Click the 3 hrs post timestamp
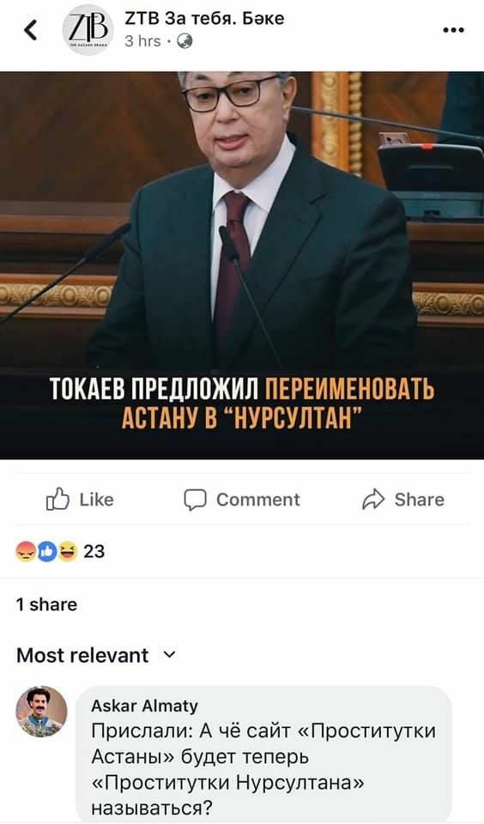The width and height of the screenshot is (484, 824). 142,41
